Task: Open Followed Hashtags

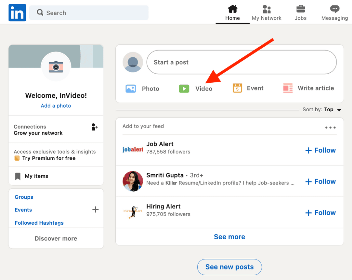Action: (39, 223)
